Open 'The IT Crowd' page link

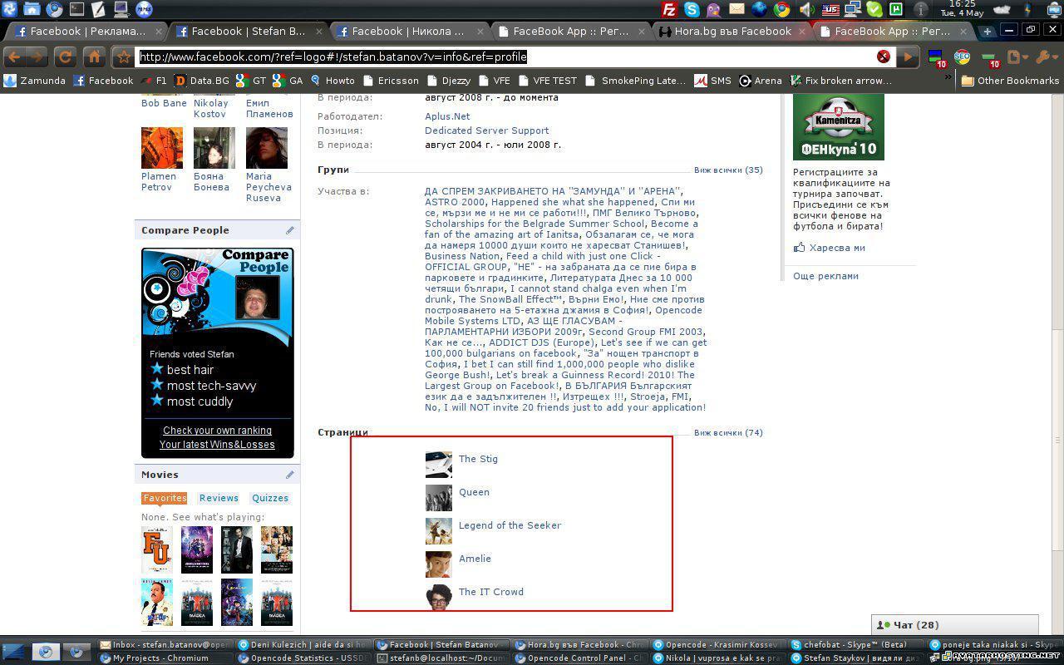(x=490, y=592)
